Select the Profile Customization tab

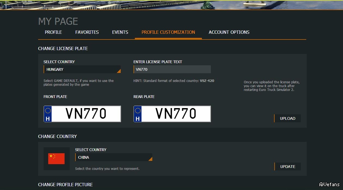click(168, 32)
